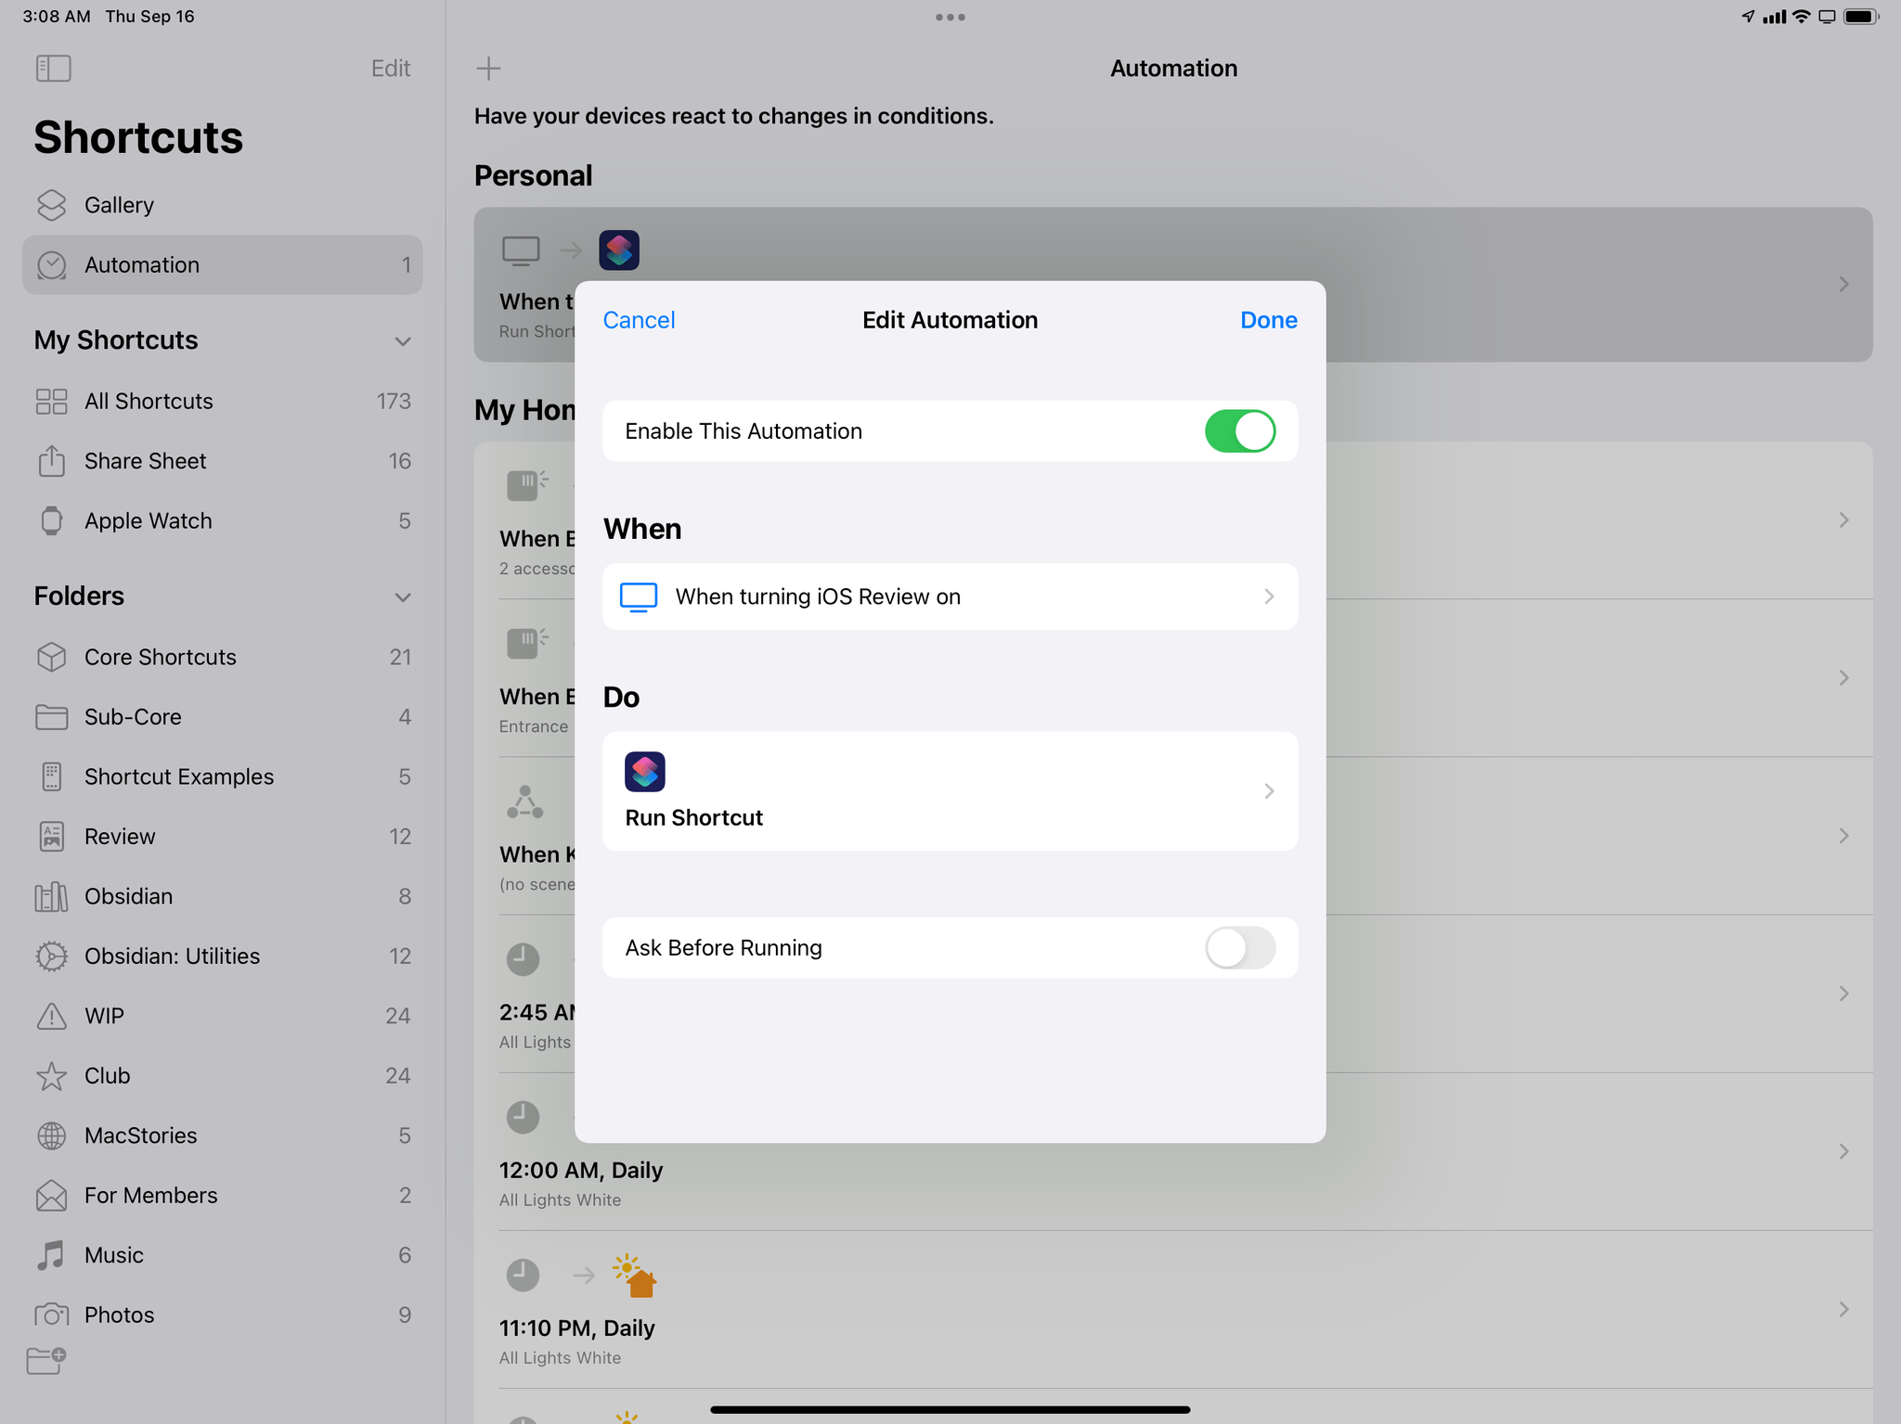
Task: Click the Wi-Fi status icon
Action: coord(1802,17)
